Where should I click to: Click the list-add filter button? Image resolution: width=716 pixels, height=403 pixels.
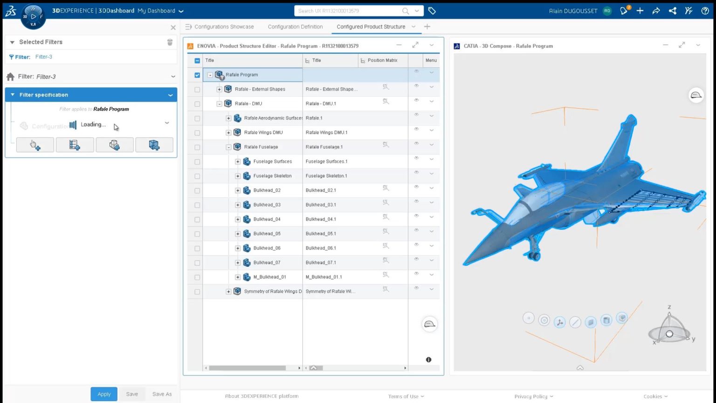click(75, 145)
